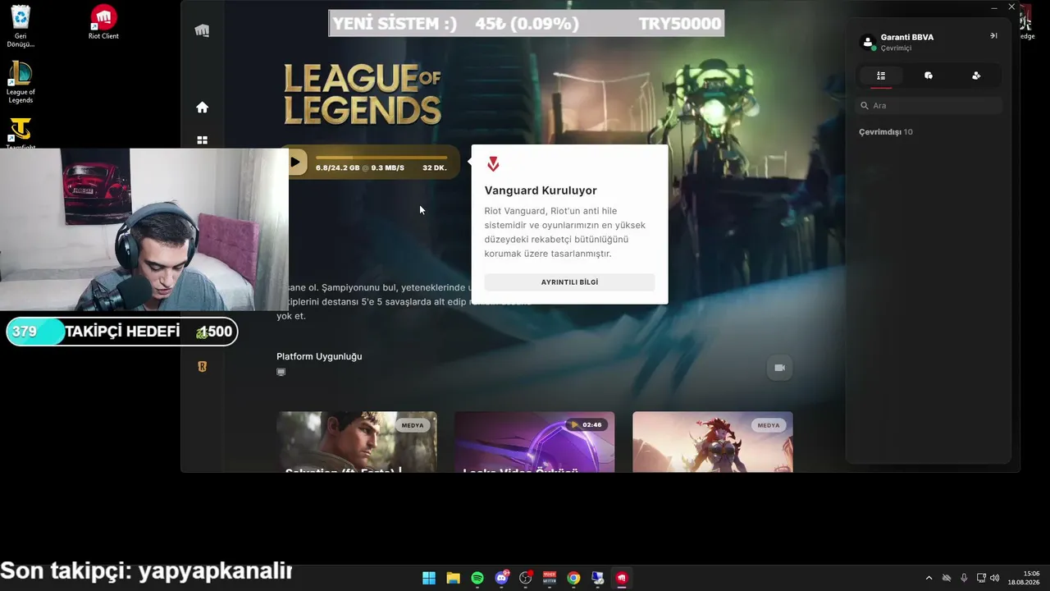1050x591 pixels.
Task: Open the volume speaker tray icon
Action: (x=995, y=578)
